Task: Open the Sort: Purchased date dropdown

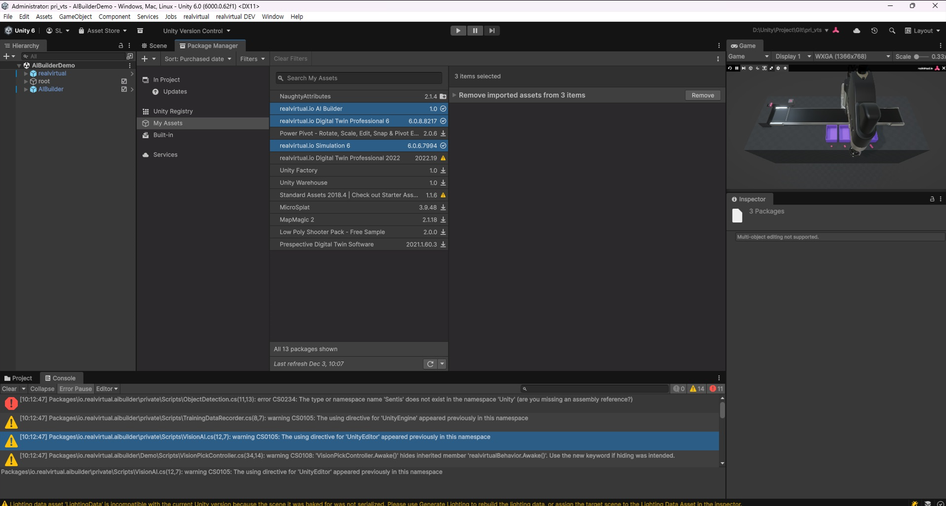Action: pos(198,59)
